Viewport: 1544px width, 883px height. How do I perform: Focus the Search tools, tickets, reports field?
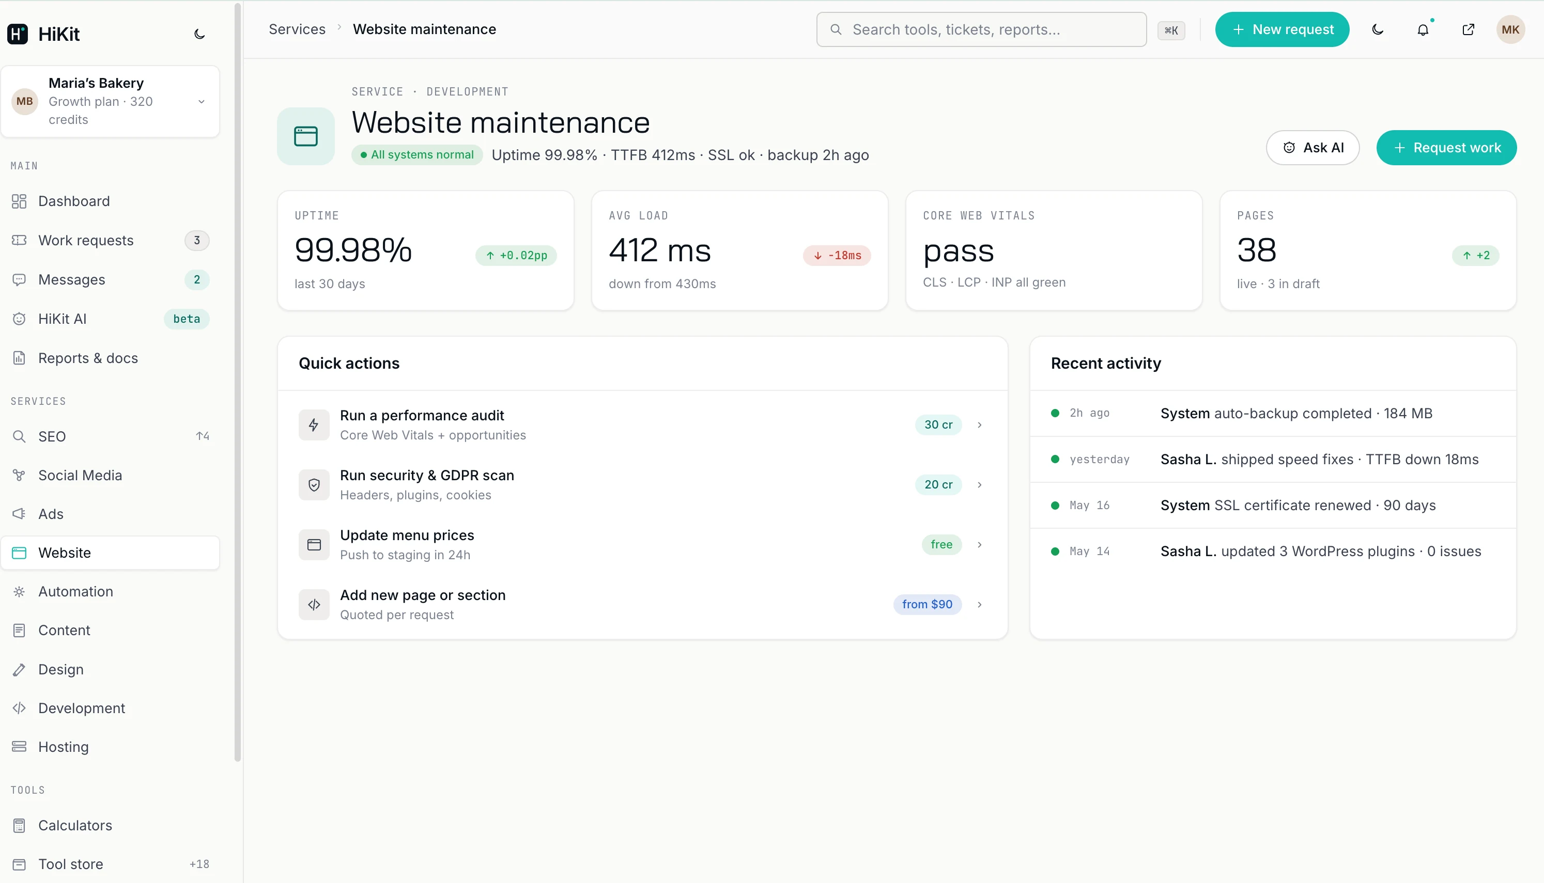[x=982, y=29]
